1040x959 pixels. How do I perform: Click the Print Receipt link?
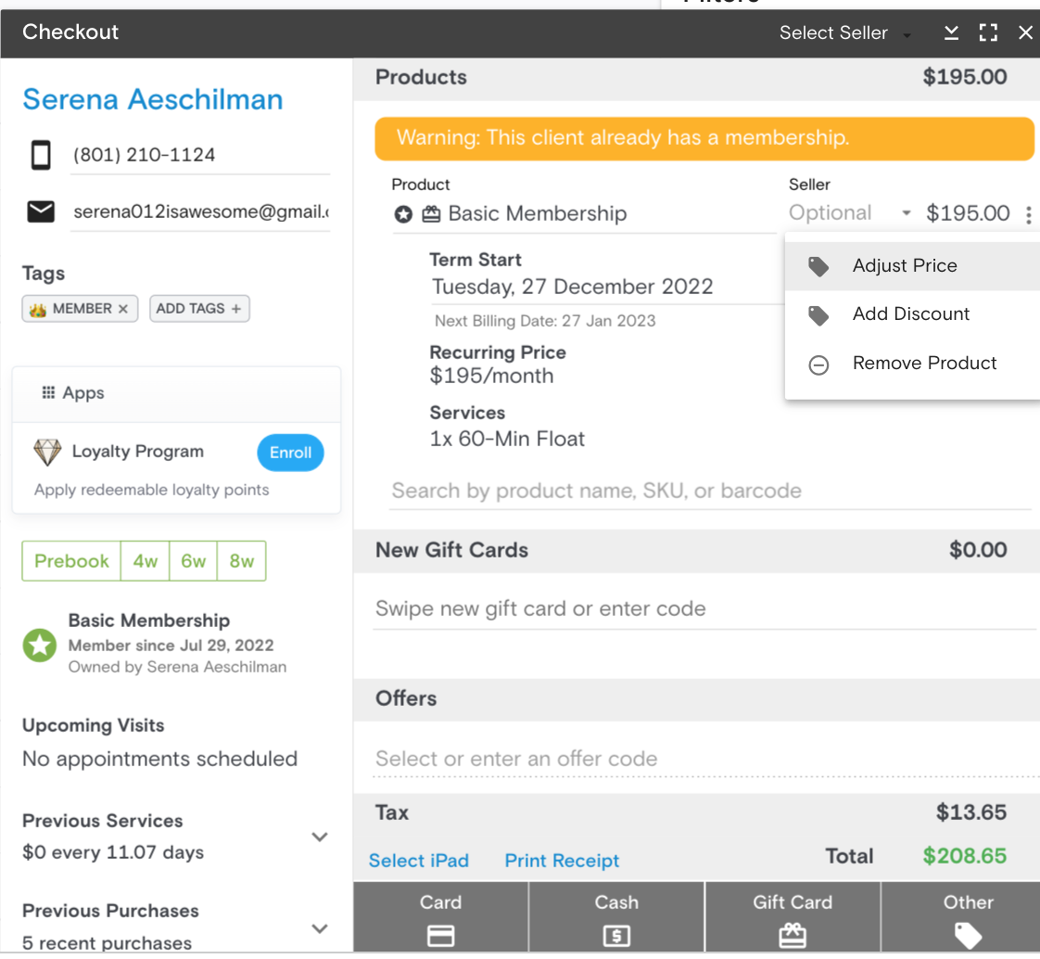562,861
